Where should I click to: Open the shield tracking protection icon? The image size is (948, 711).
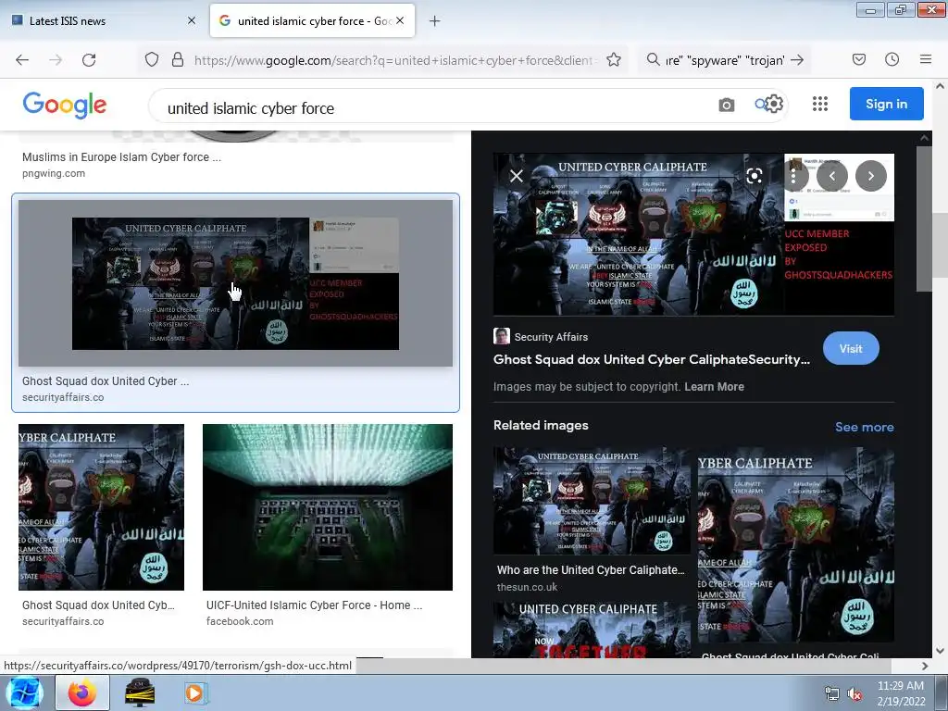[x=152, y=59]
